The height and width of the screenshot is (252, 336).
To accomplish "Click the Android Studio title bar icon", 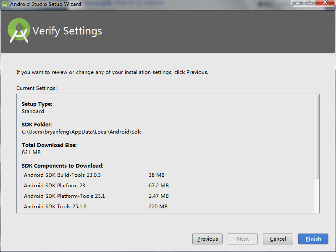I will tap(5, 4).
